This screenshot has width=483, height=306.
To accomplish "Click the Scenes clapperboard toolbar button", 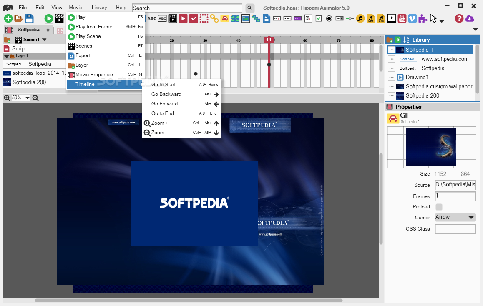I will (59, 18).
